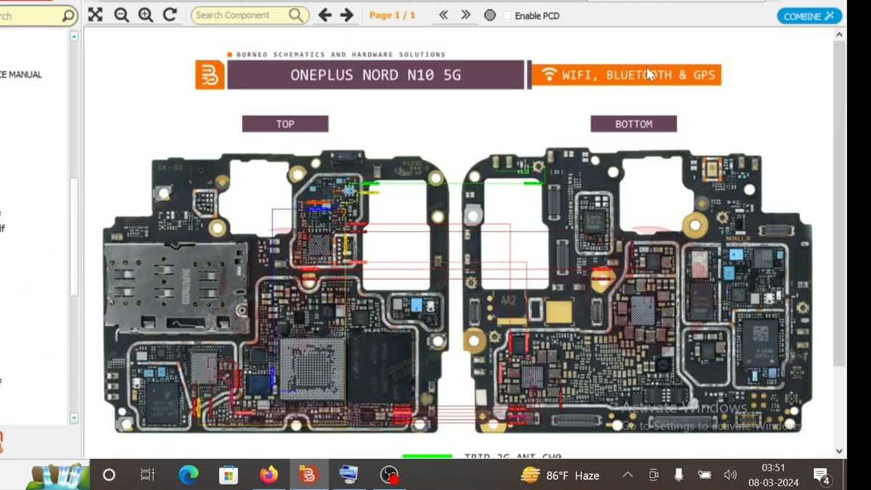Click the BOTTOM board label
This screenshot has width=871, height=490.
coord(634,124)
